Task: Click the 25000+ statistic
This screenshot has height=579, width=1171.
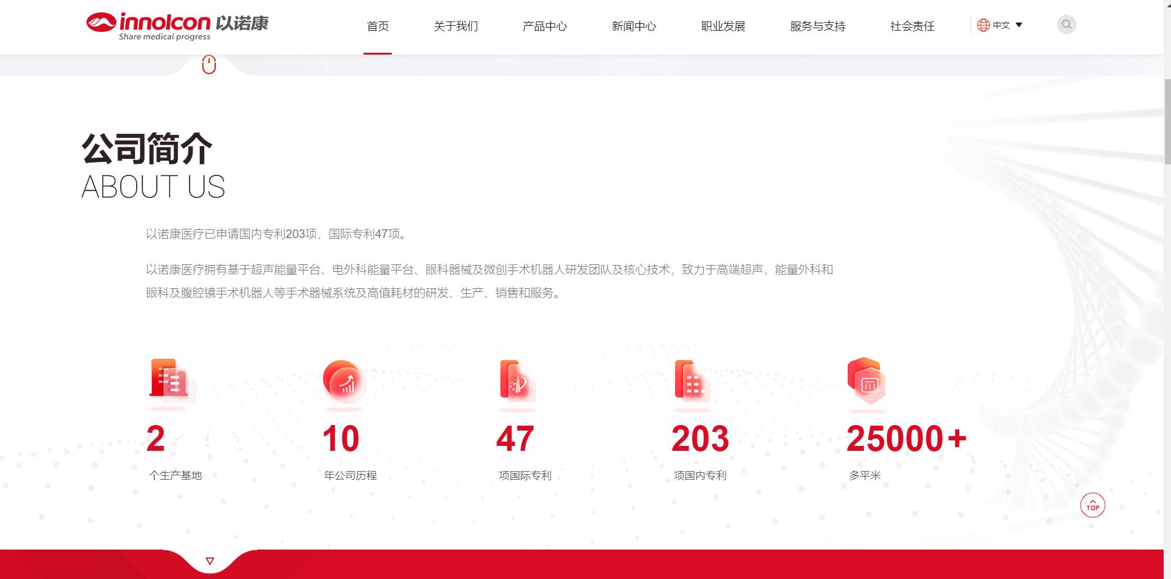Action: click(x=906, y=439)
